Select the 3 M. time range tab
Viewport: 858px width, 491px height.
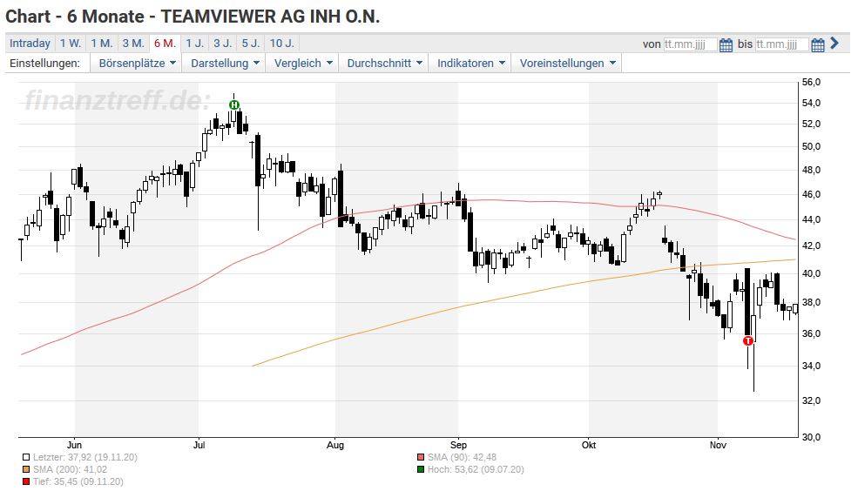tap(133, 44)
